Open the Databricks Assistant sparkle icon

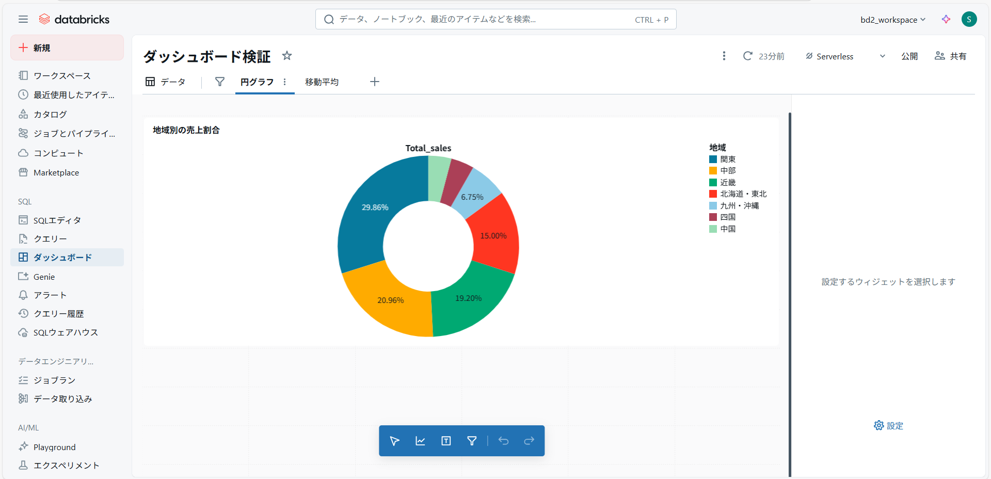[946, 20]
